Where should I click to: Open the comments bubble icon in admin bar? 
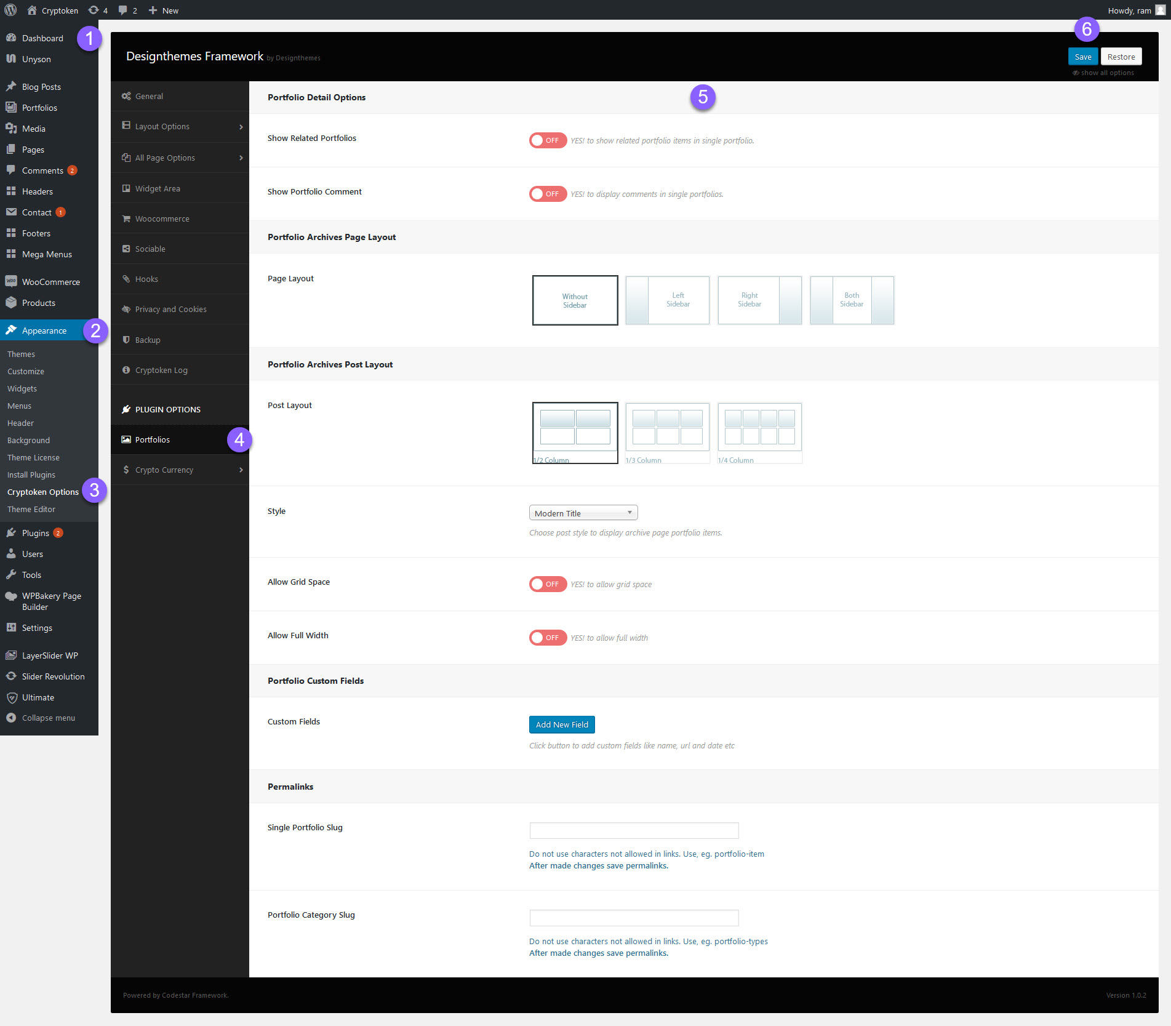coord(123,10)
